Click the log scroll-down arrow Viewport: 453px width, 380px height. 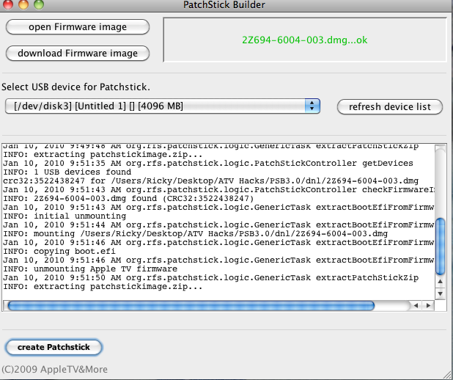click(x=440, y=294)
